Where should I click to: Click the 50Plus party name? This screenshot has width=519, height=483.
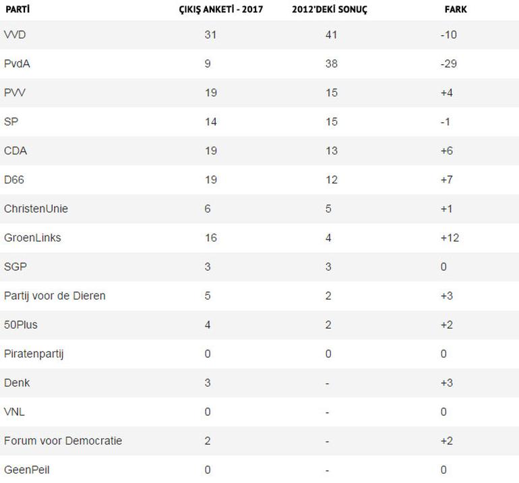pos(20,324)
